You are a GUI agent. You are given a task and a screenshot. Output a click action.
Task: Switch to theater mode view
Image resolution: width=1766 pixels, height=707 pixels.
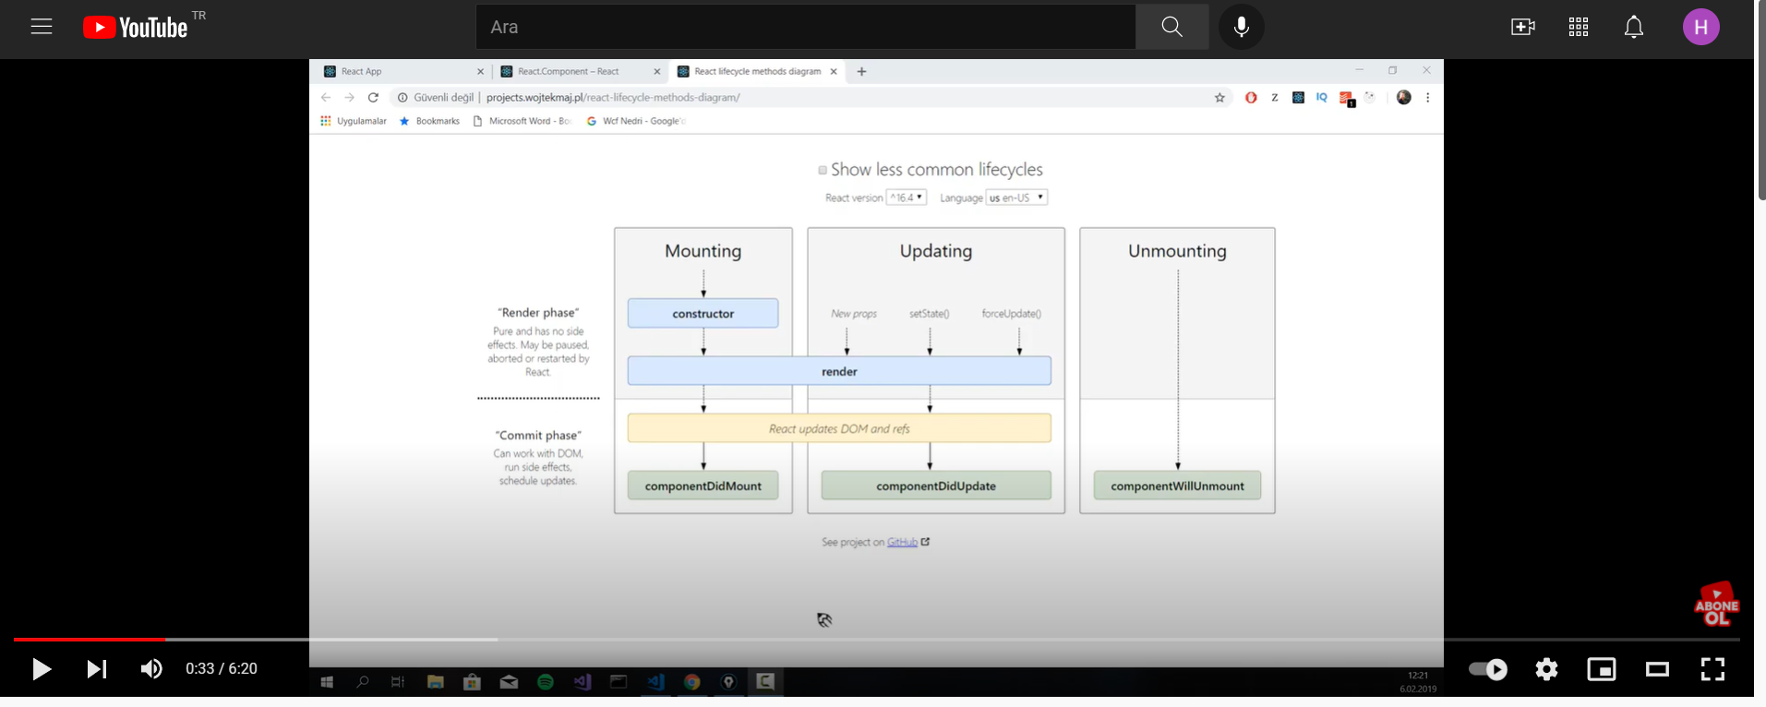point(1657,669)
